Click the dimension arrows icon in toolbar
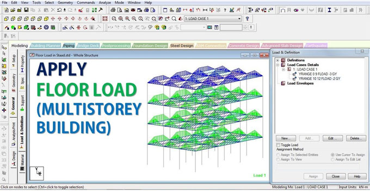The height and width of the screenshot is (196, 370). [205, 10]
